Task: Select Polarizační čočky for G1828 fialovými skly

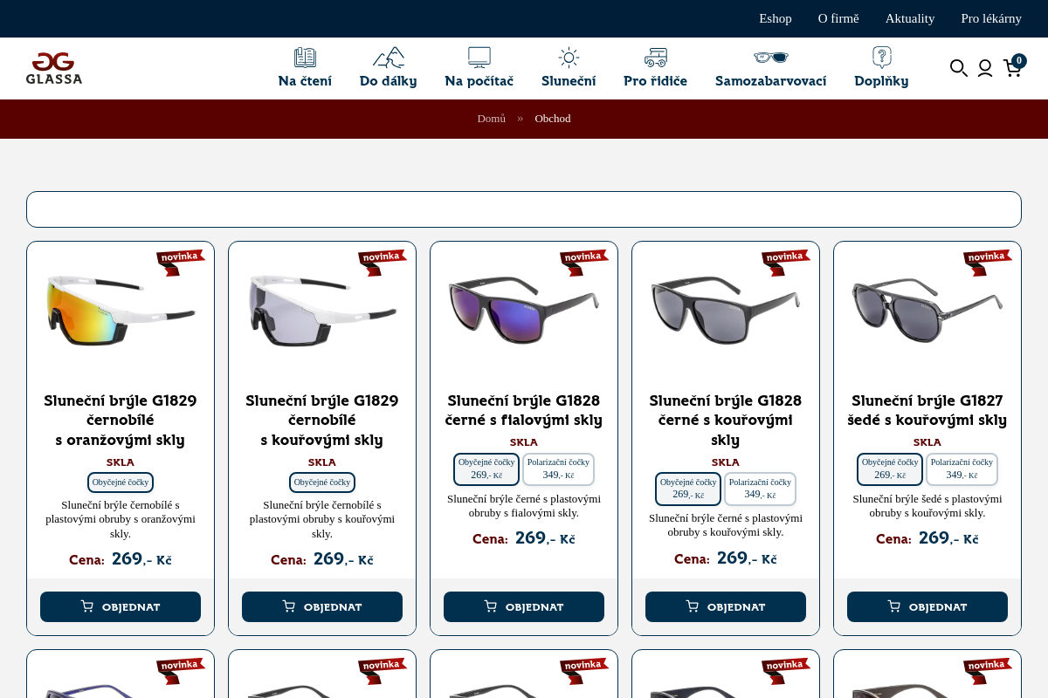Action: [558, 469]
